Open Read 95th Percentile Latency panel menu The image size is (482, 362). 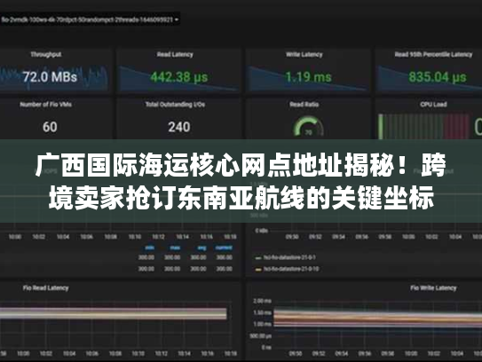433,55
